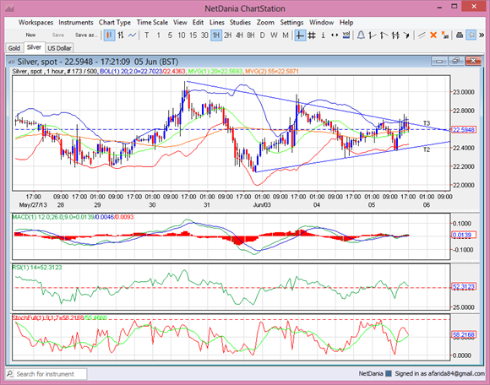Screen dimensions: 490x385
Task: Minimize the Silver spot chart panel
Action: (439, 61)
